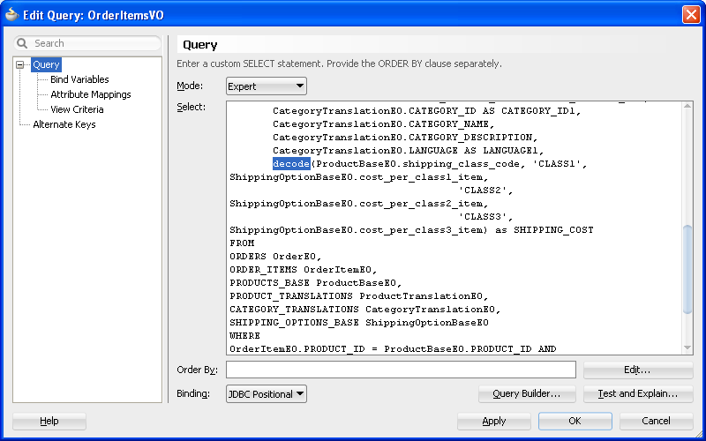This screenshot has width=706, height=441.
Task: Confirm with the OK button
Action: pyautogui.click(x=575, y=422)
